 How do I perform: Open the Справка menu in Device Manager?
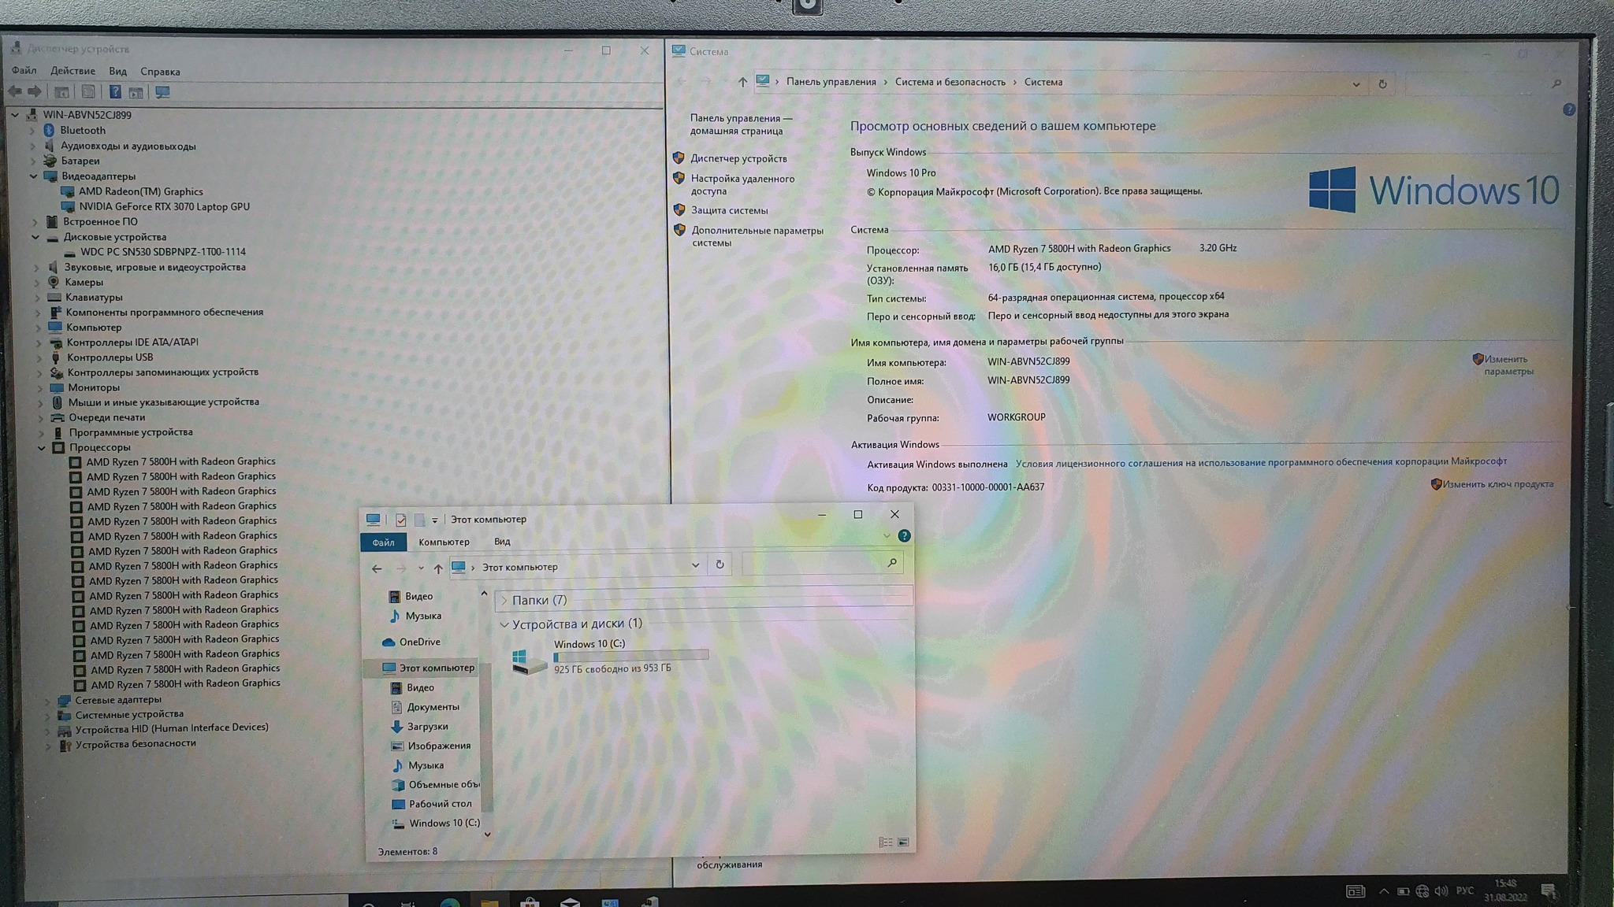tap(160, 71)
